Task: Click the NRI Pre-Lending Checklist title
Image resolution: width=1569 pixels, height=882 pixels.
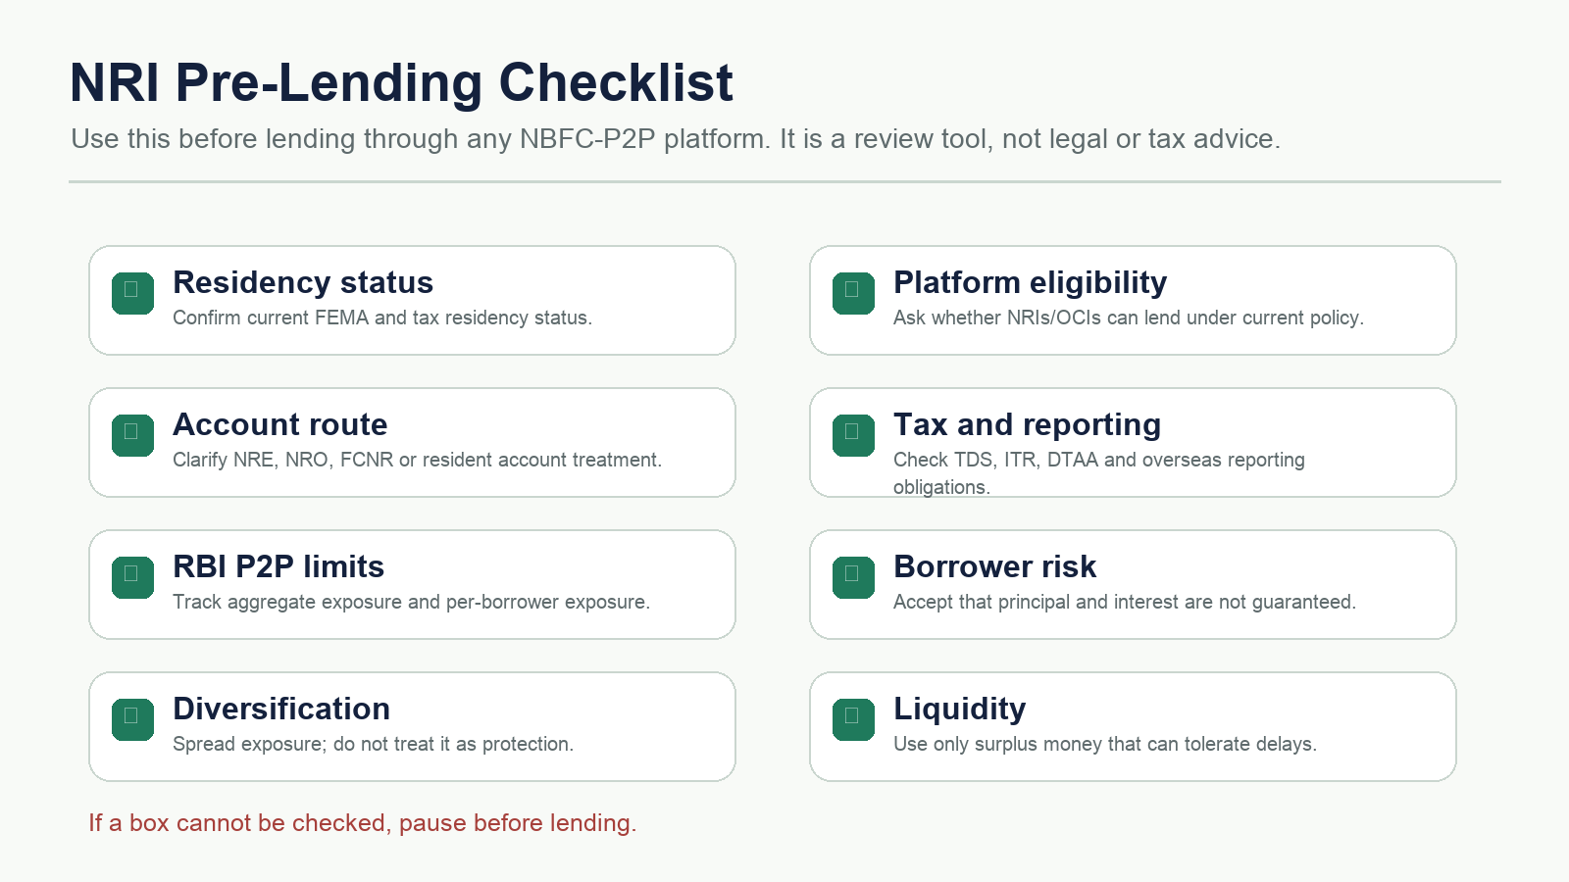Action: [x=401, y=82]
